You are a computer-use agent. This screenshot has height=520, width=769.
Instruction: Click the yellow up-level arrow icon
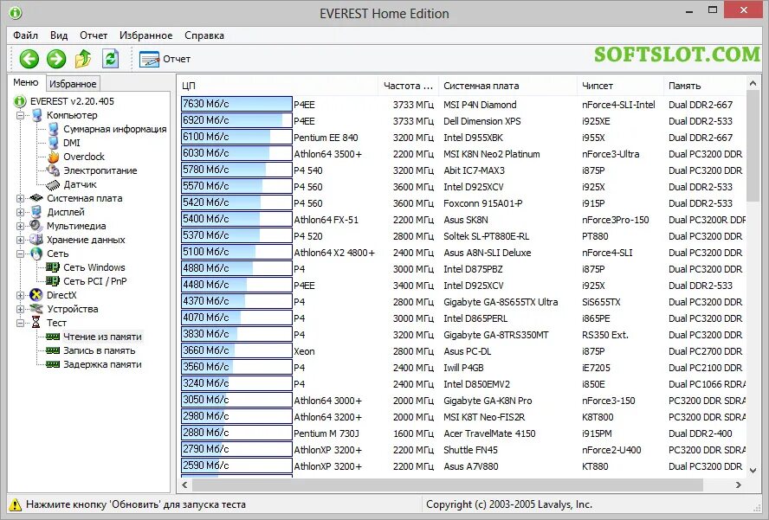pos(83,59)
